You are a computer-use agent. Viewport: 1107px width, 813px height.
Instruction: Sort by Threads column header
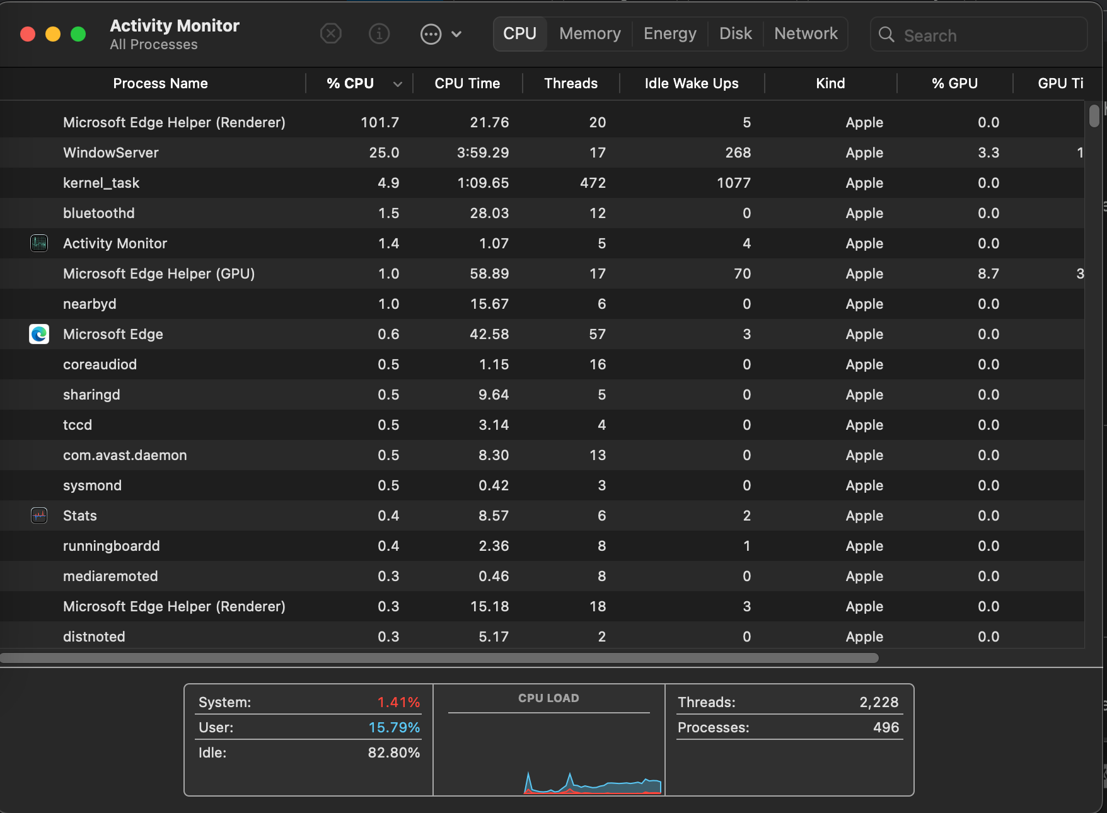coord(571,83)
